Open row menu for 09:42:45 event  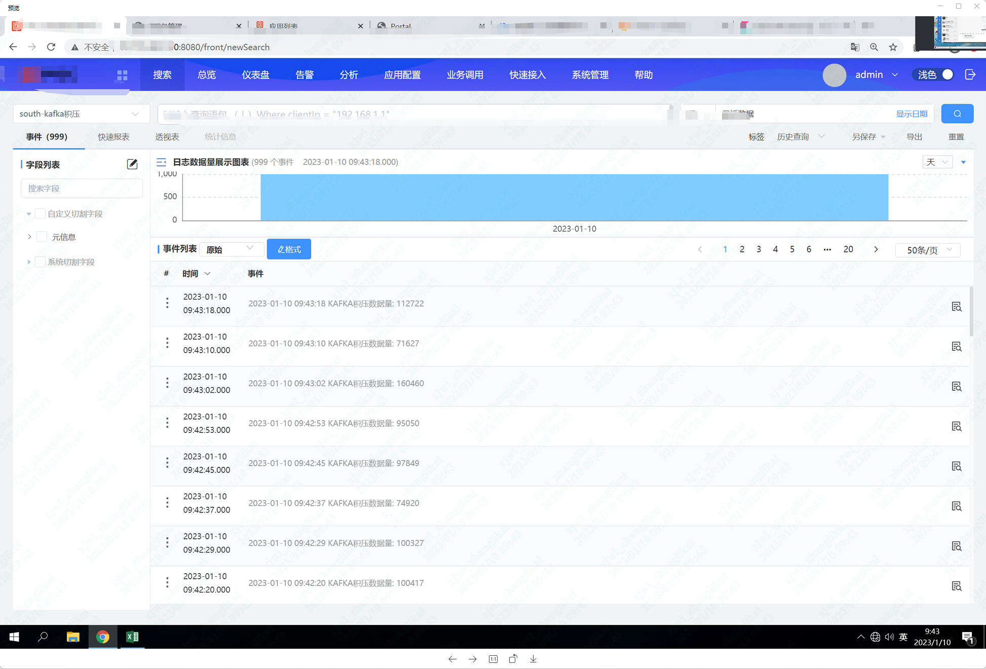point(167,463)
